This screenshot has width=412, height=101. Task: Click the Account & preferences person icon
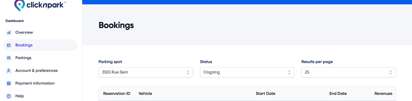pyautogui.click(x=9, y=70)
